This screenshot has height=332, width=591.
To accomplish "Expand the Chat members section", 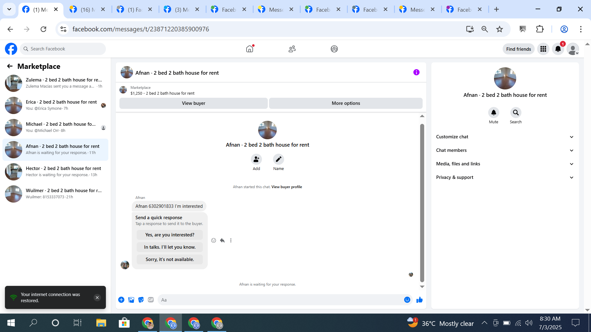I will tap(505, 150).
